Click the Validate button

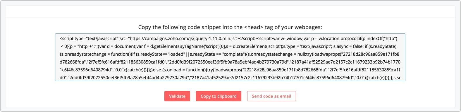point(177,96)
